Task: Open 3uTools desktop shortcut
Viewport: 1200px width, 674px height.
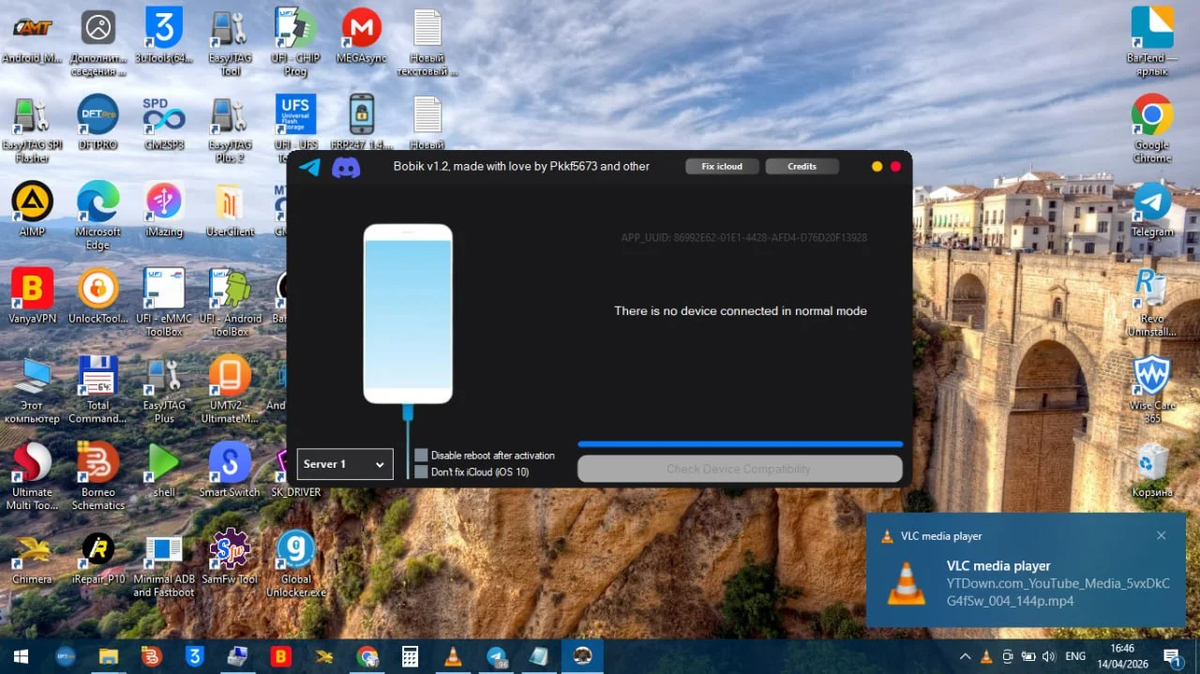Action: point(164,37)
